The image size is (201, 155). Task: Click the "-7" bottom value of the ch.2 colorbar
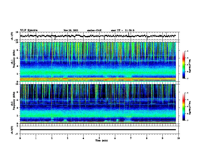(x=187, y=121)
